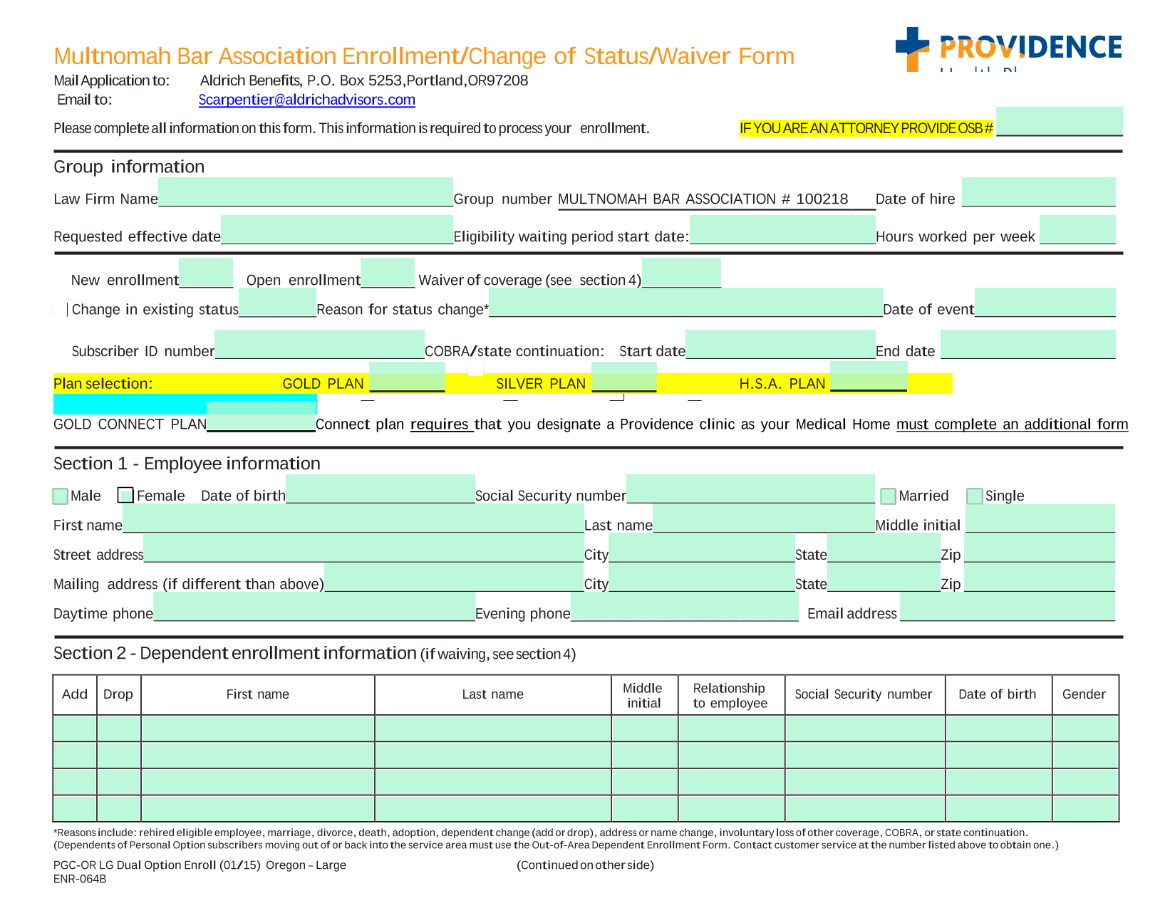The width and height of the screenshot is (1175, 908).
Task: Click First name cell in first dependent row
Action: click(x=258, y=729)
